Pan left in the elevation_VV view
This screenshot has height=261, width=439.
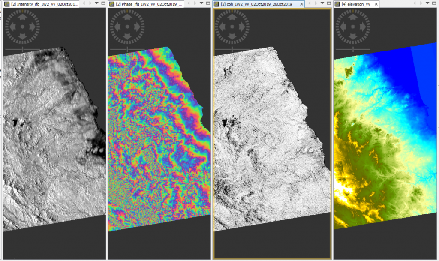point(343,27)
